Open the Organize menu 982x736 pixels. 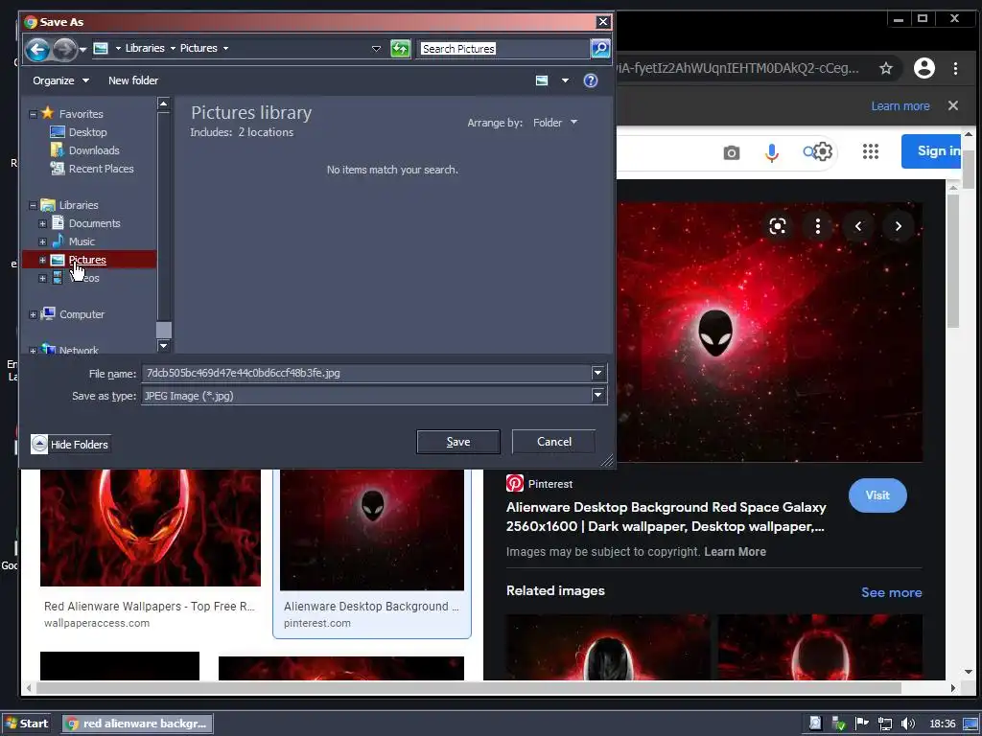(60, 80)
